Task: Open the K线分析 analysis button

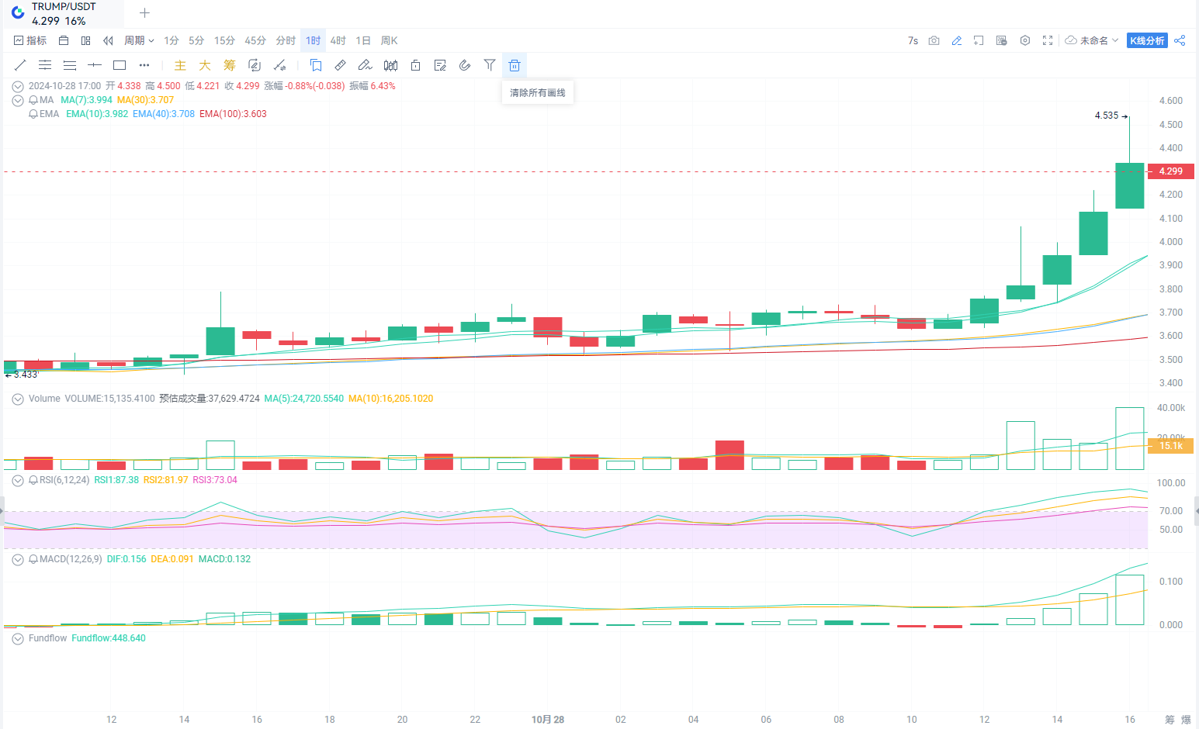Action: click(x=1147, y=40)
